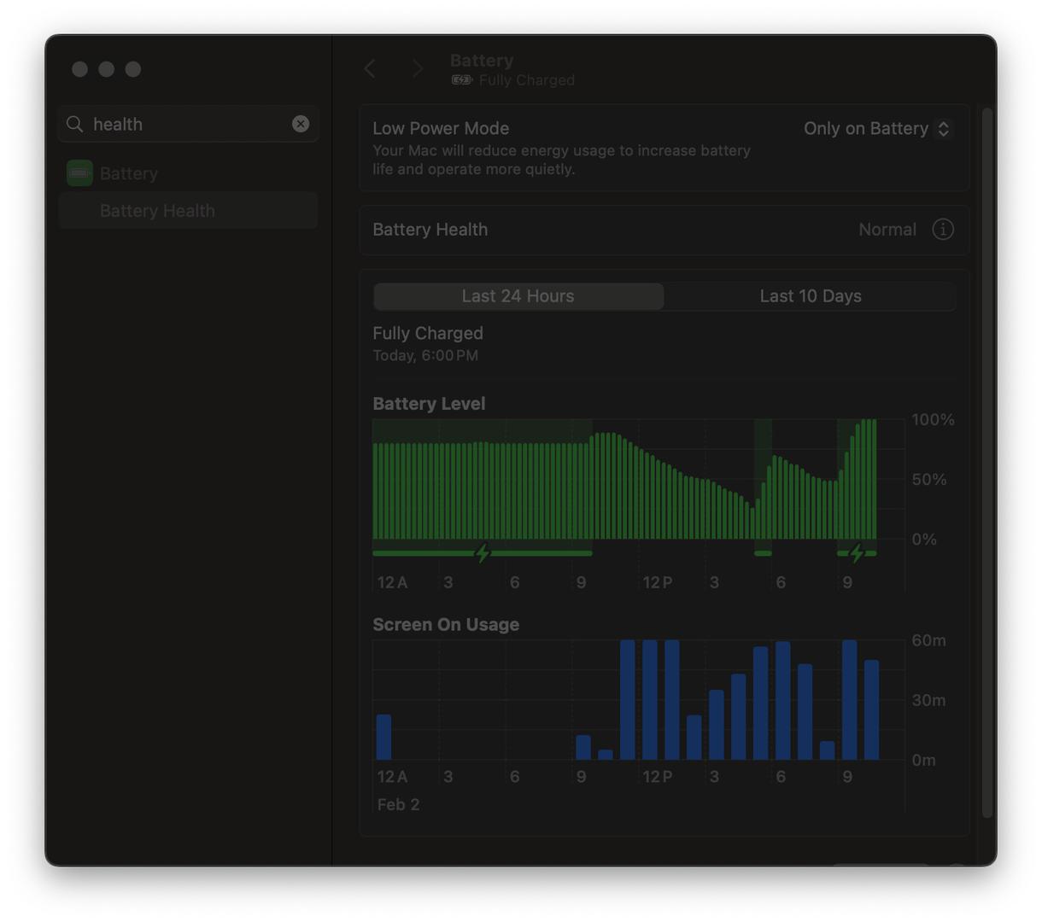This screenshot has height=922, width=1042.
Task: Minimize the settings window
Action: coord(106,69)
